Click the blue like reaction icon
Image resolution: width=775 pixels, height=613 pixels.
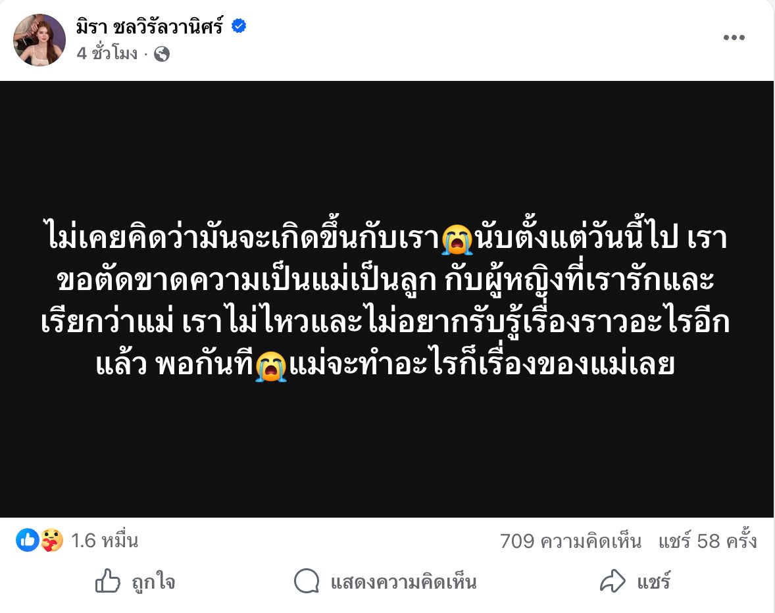[28, 541]
